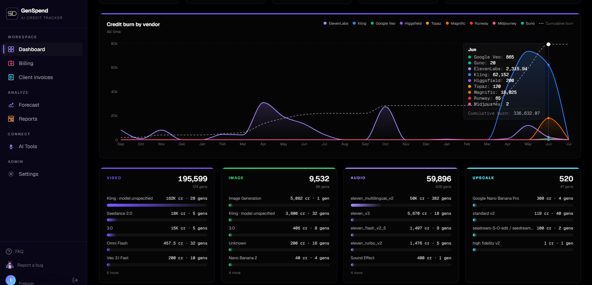Select the Image Generation row
The width and height of the screenshot is (592, 285).
[279, 201]
